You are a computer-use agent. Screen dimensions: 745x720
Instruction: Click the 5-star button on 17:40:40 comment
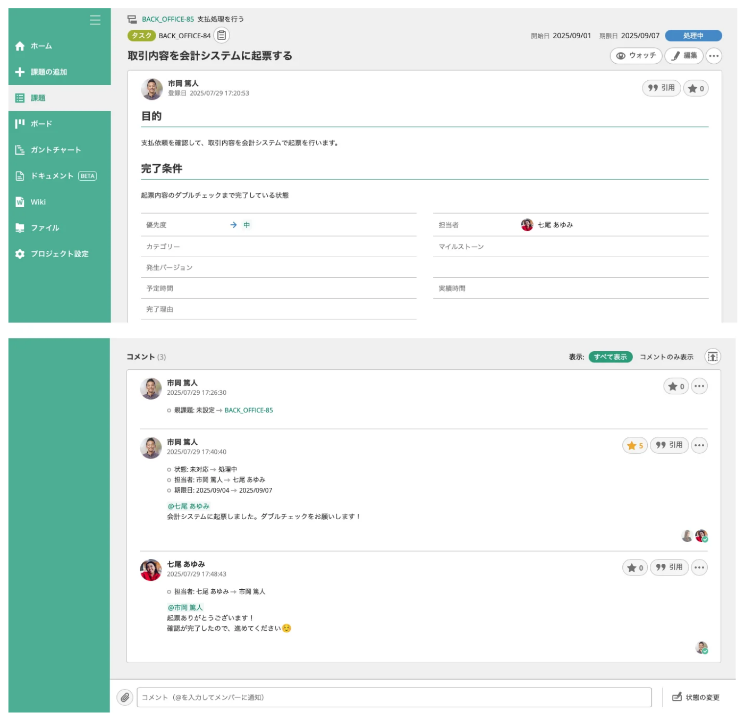tap(635, 445)
